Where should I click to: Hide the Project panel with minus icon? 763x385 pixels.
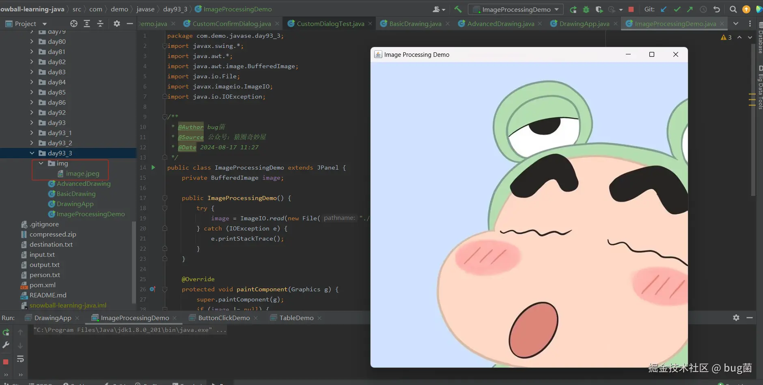130,24
